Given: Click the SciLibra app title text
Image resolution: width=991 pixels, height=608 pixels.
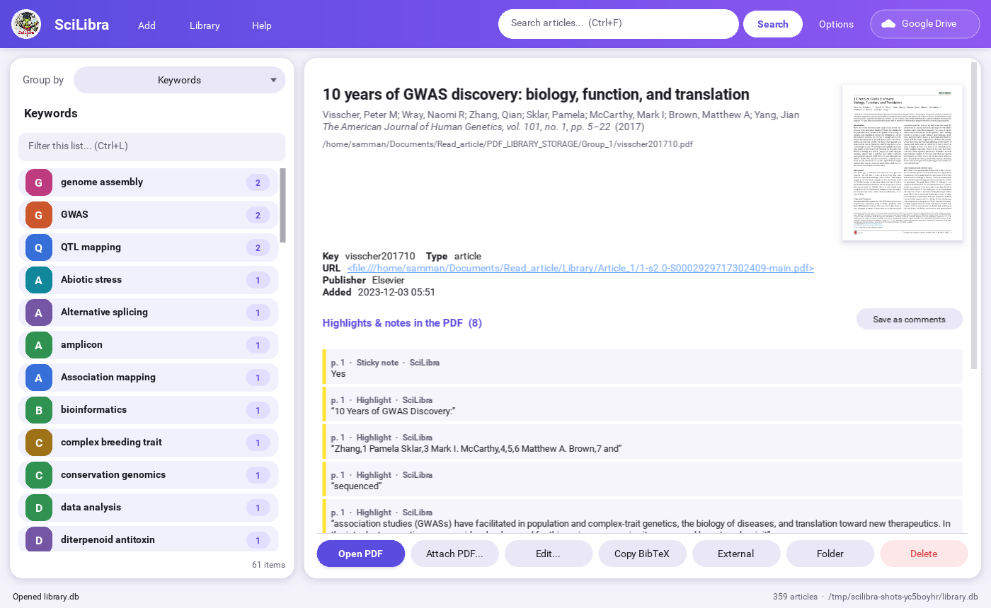Looking at the screenshot, I should [x=82, y=25].
